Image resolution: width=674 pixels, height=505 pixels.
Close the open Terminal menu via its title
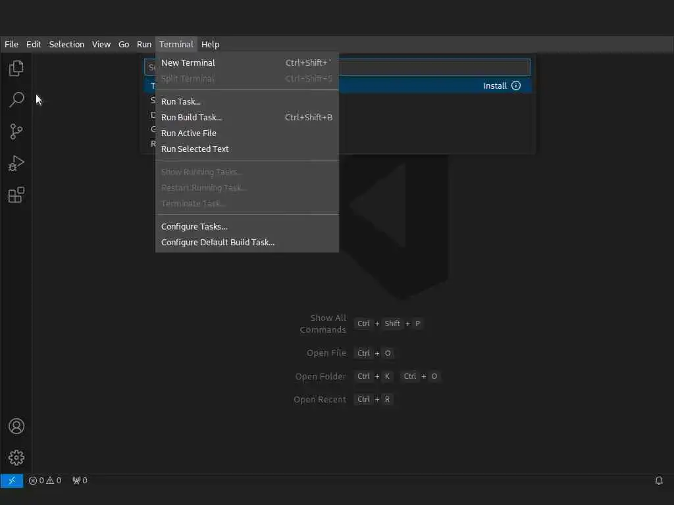[x=176, y=44]
